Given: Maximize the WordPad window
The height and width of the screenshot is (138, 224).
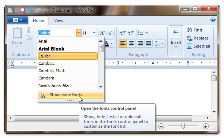Looking at the screenshot, I should click(x=195, y=9).
